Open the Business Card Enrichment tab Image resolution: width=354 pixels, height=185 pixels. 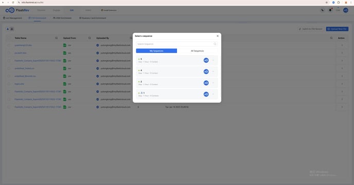tap(93, 18)
